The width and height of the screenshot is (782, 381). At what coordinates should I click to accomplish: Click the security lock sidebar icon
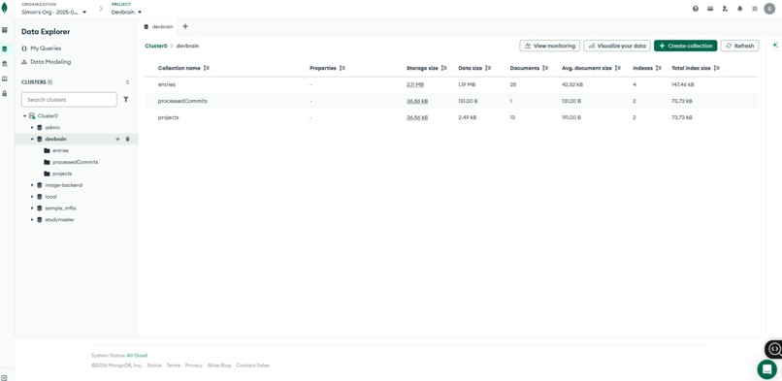click(5, 93)
